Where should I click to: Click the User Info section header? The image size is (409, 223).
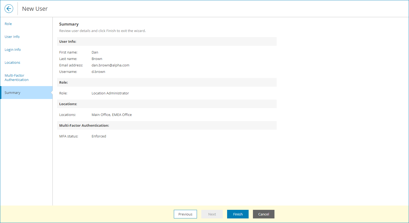click(x=167, y=41)
